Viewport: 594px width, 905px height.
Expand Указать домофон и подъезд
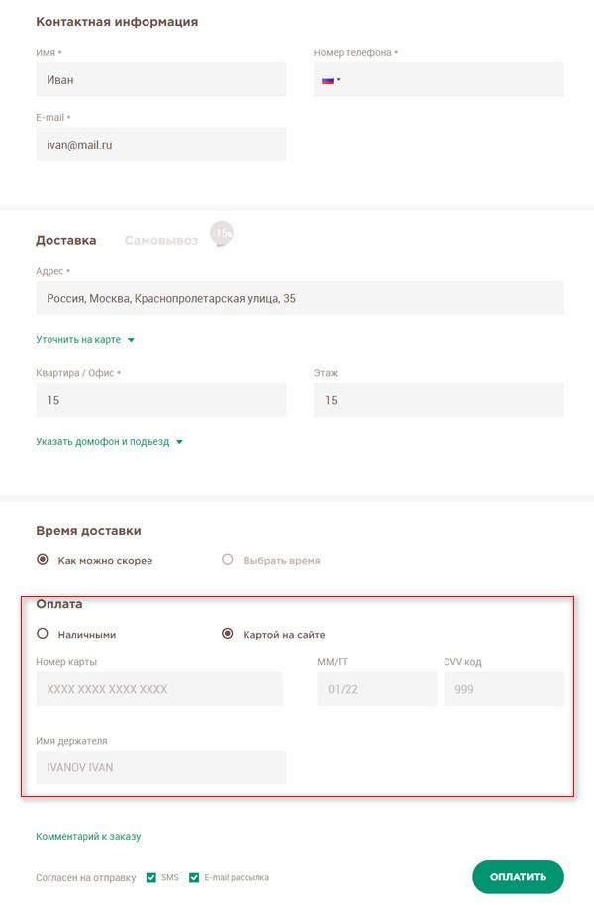[x=109, y=442]
